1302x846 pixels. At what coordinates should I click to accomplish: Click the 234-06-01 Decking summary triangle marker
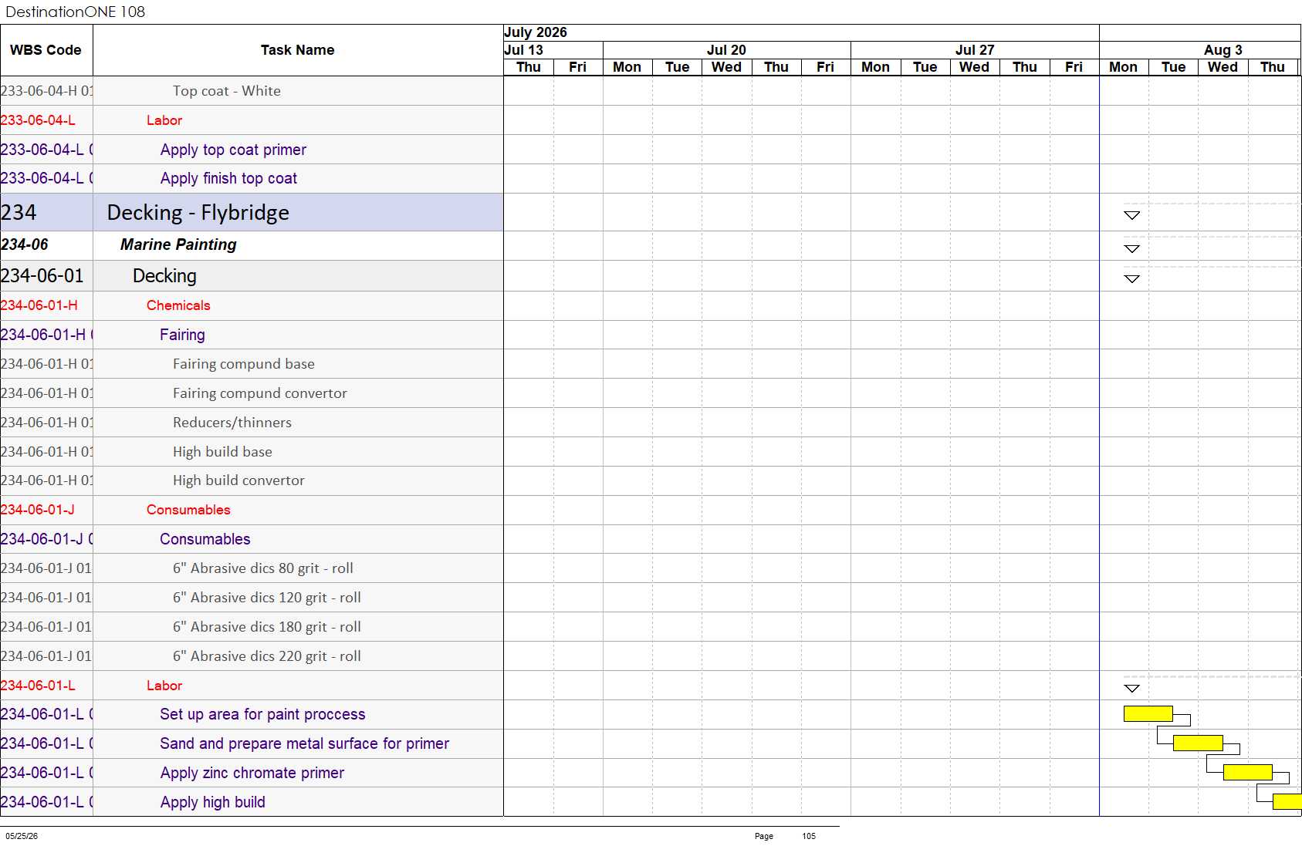click(1131, 278)
